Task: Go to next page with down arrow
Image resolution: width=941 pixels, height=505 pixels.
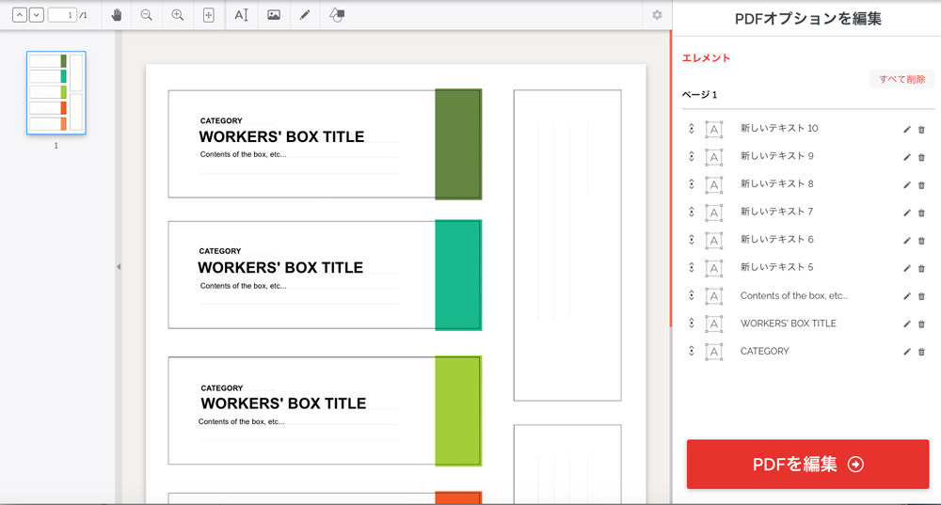Action: point(36,15)
